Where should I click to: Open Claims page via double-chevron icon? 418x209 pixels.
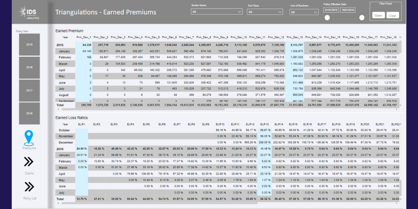tap(29, 162)
